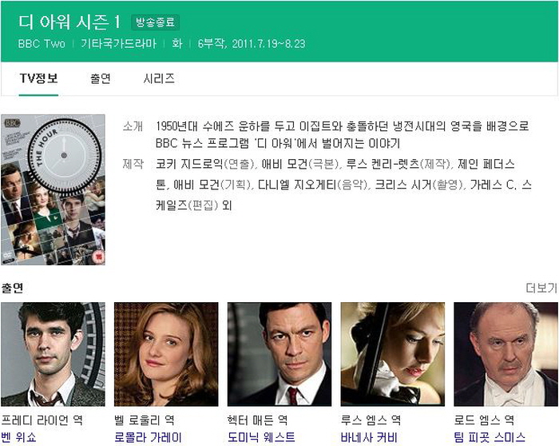Click Dominic West's cast photo

click(279, 354)
